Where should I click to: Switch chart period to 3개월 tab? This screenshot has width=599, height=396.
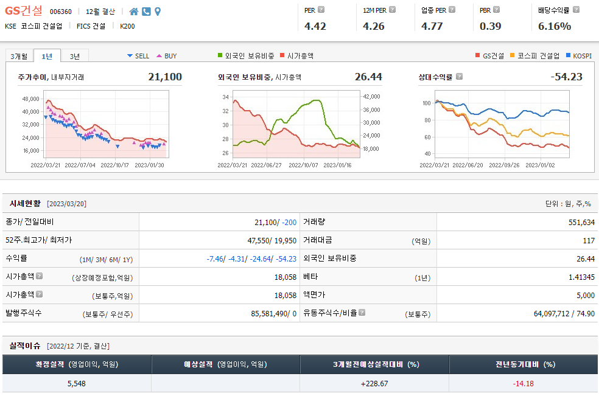19,56
